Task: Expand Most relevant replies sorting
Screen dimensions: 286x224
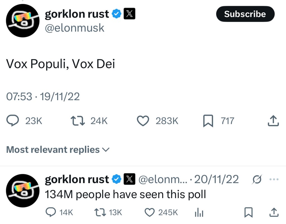Action: tap(58, 150)
